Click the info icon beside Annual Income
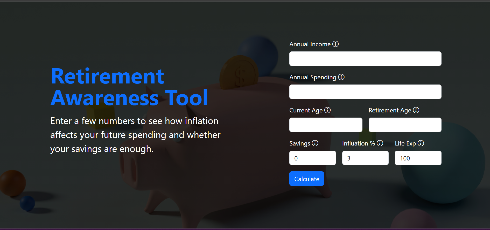This screenshot has width=490, height=230. (x=335, y=44)
